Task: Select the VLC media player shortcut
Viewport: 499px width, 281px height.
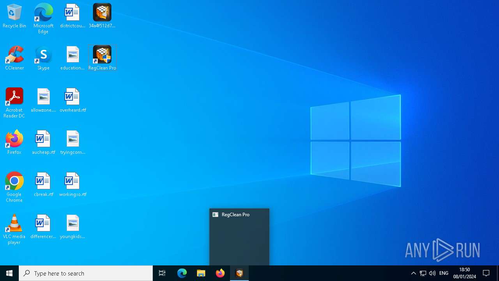Action: point(14,229)
